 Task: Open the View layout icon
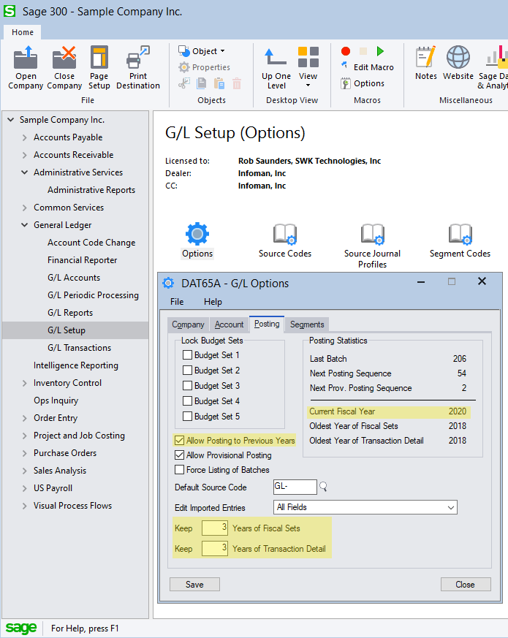coord(308,57)
